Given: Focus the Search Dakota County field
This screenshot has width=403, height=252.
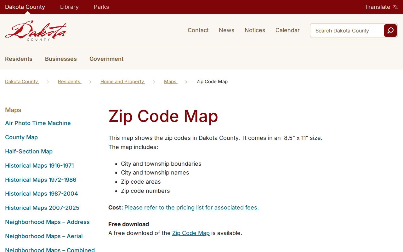Looking at the screenshot, I should pyautogui.click(x=347, y=31).
